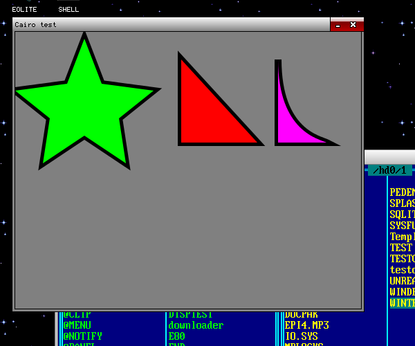Image resolution: width=415 pixels, height=346 pixels.
Task: Select the SQLIT file entry
Action: click(x=402, y=215)
